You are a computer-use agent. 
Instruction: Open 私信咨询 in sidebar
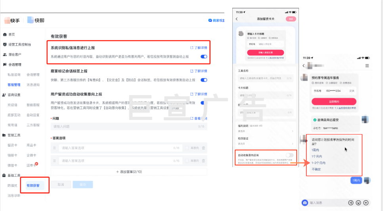pyautogui.click(x=14, y=75)
